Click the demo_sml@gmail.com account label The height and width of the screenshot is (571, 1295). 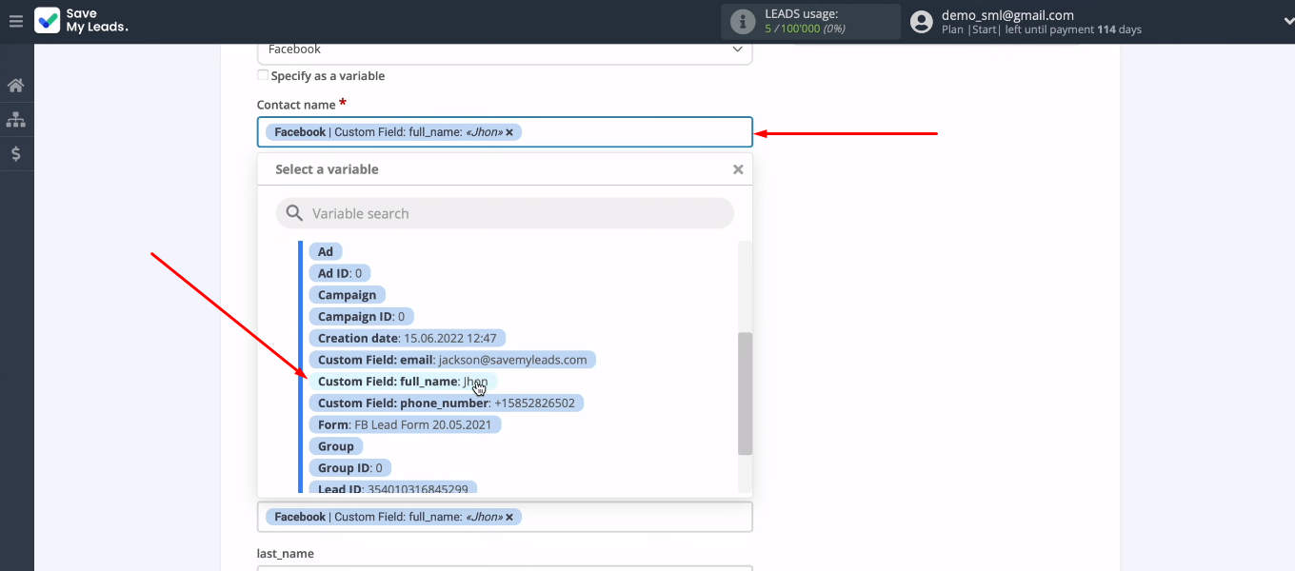point(1007,15)
